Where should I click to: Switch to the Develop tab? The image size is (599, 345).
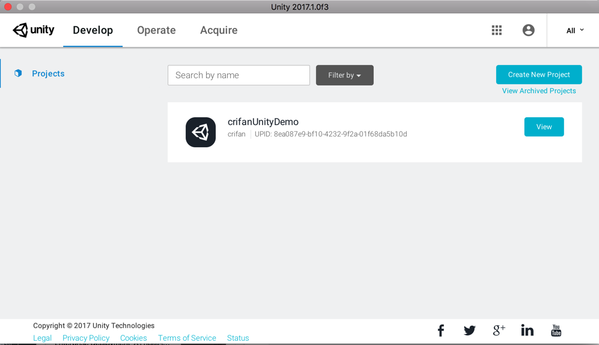(93, 30)
